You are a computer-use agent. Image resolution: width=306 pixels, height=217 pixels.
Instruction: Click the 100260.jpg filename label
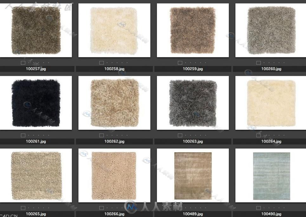(271, 69)
